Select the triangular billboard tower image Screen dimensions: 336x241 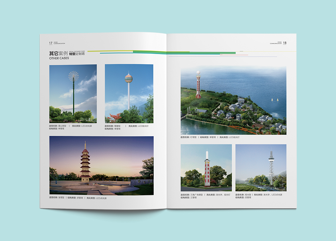tap(206, 165)
